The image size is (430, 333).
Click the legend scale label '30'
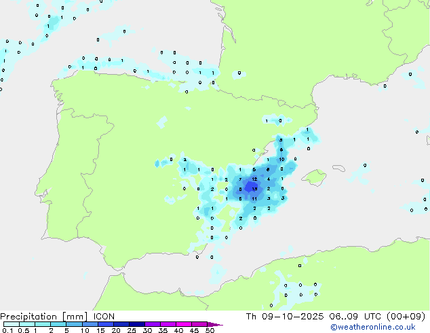pyautogui.click(x=147, y=330)
